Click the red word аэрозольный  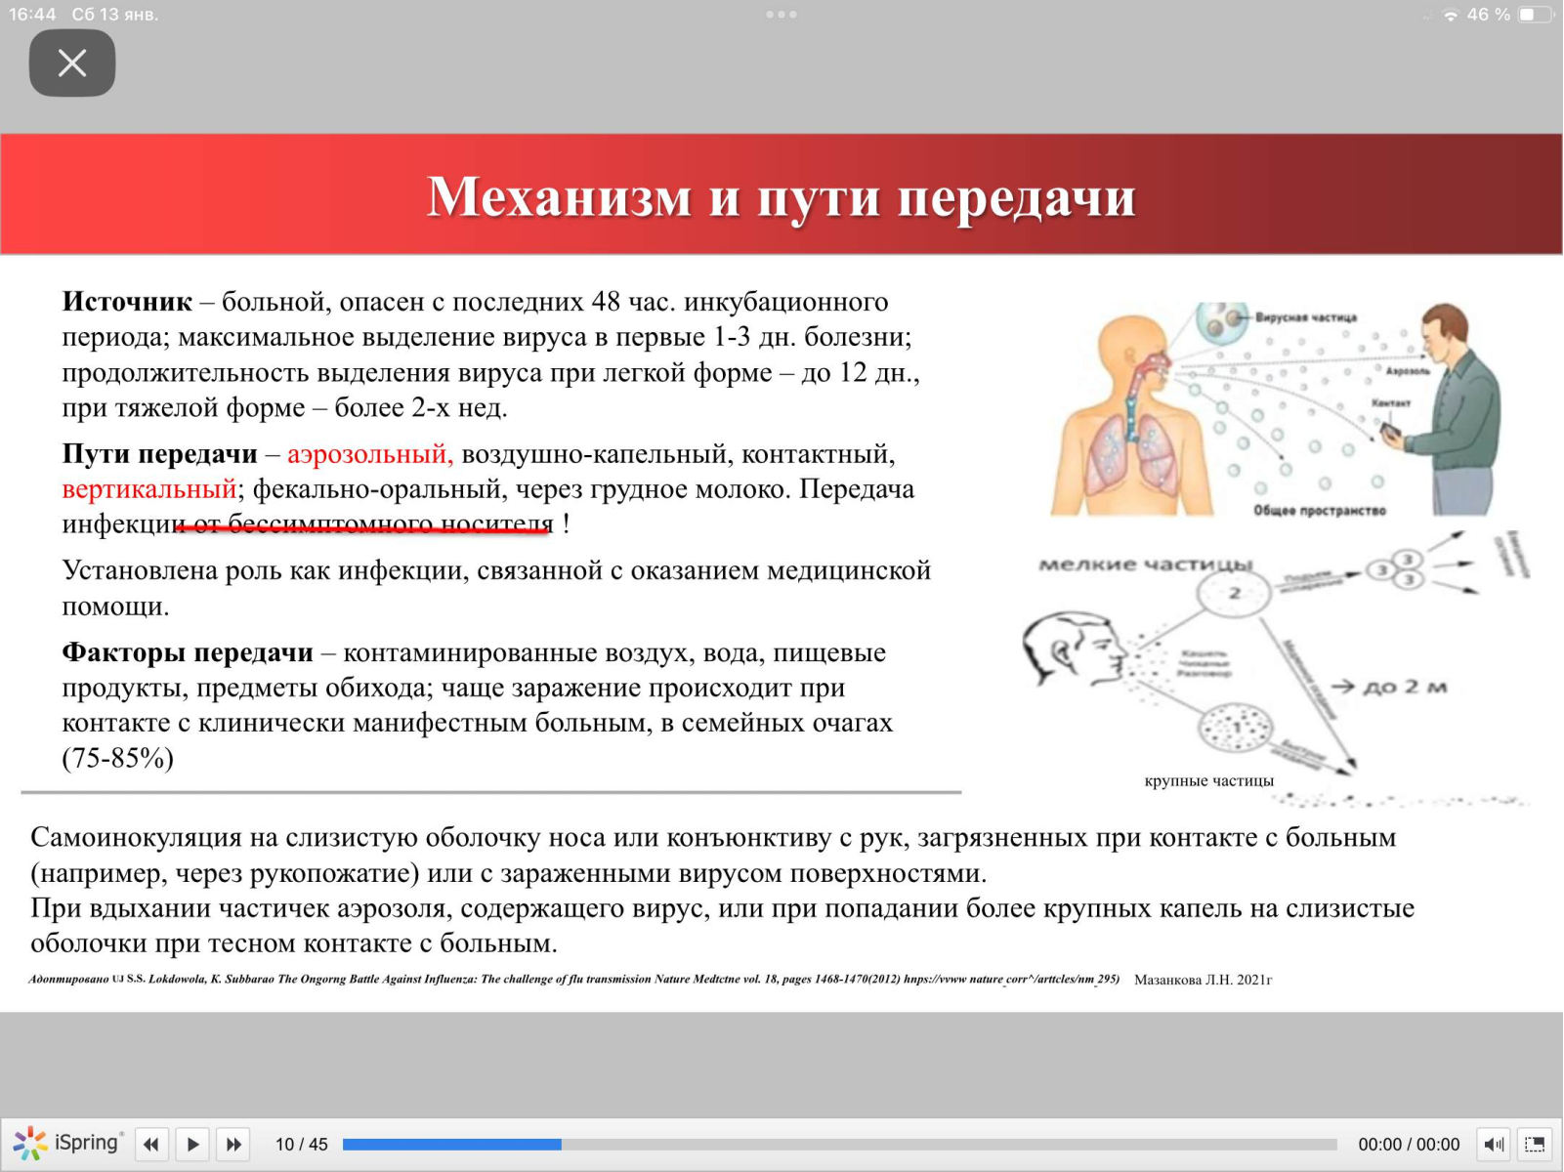[370, 454]
